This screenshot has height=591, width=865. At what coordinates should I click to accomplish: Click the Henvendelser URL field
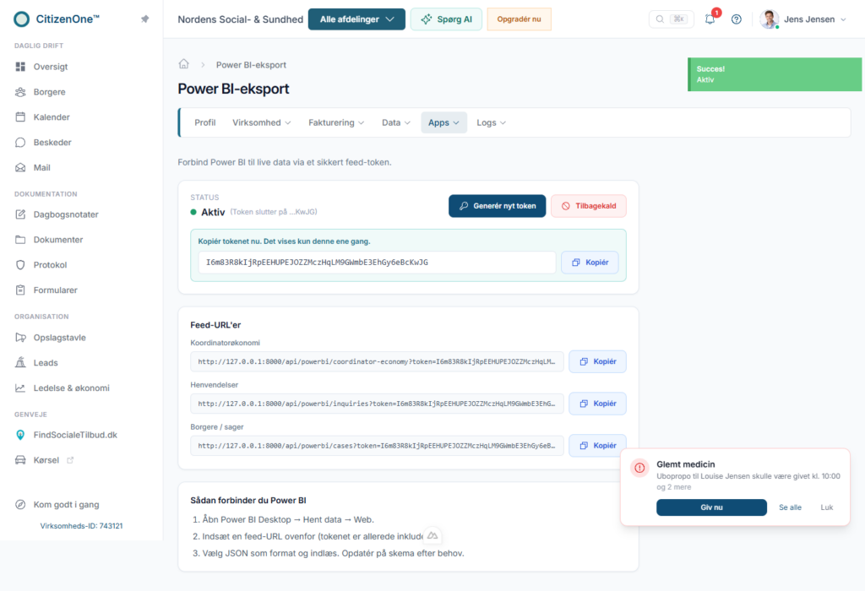[x=377, y=404]
